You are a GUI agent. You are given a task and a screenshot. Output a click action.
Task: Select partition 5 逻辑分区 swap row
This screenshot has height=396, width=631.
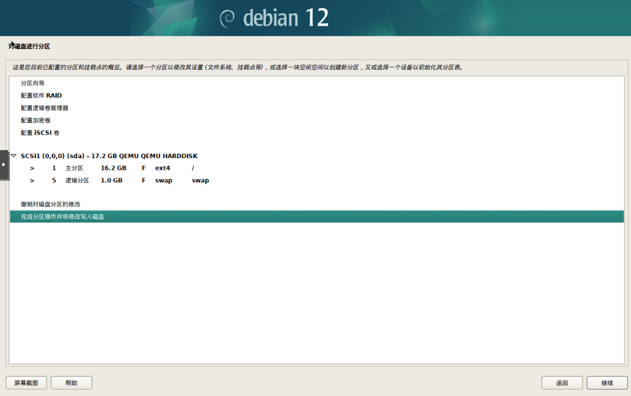[317, 181]
